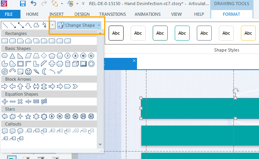Choose the straight line tool
The width and height of the screenshot is (259, 159).
[5, 25]
